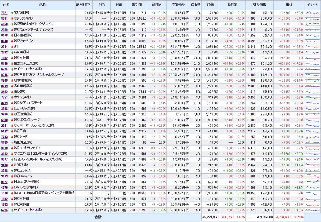Click the green up arrow beside 総合メディカルホールディングス
The width and height of the screenshot is (321, 222).
12,159
